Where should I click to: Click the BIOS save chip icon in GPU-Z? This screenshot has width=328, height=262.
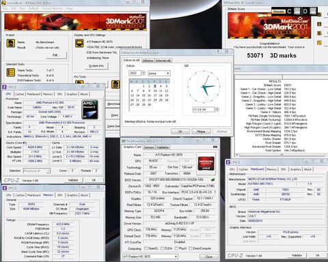(x=213, y=179)
